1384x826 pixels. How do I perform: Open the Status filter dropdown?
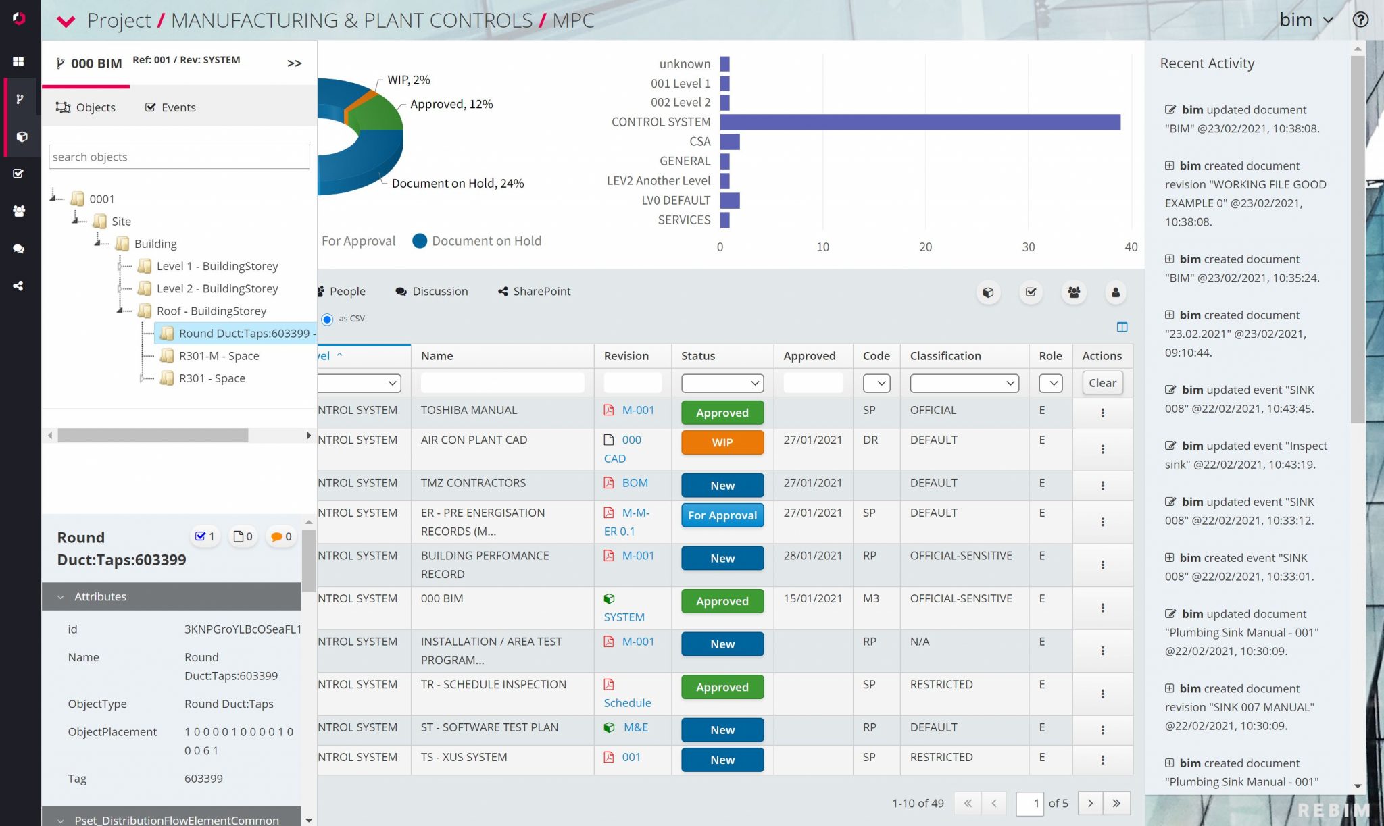[x=722, y=383]
